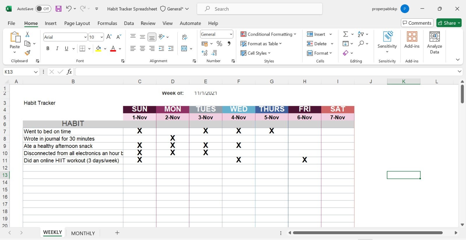Click the Wrap Text icon
The image size is (466, 240).
click(x=184, y=37)
